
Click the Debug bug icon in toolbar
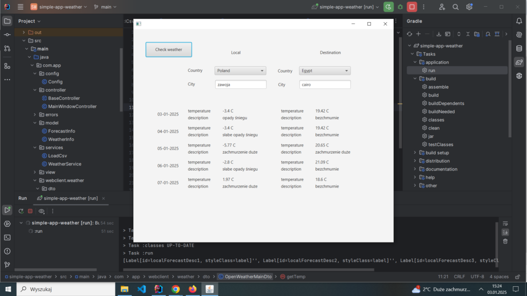[400, 7]
